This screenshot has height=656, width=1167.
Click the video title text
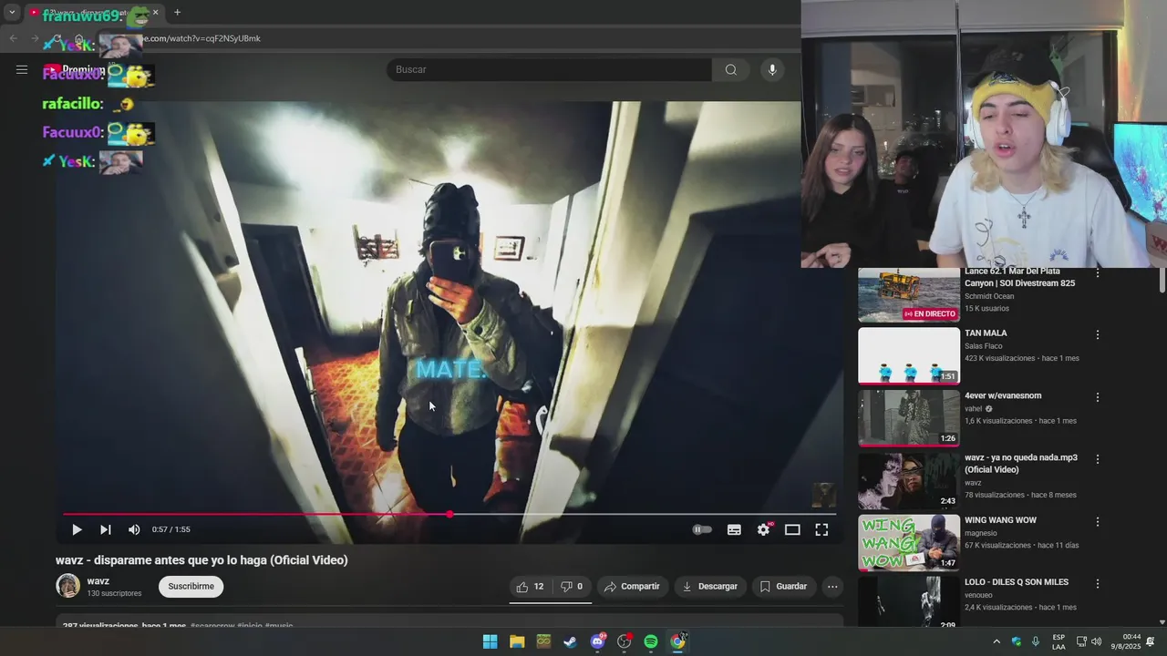(201, 560)
